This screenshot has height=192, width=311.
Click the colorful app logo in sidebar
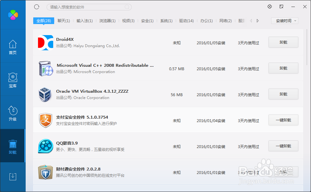point(13,15)
